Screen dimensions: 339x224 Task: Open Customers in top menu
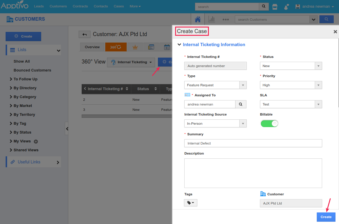coord(58,6)
